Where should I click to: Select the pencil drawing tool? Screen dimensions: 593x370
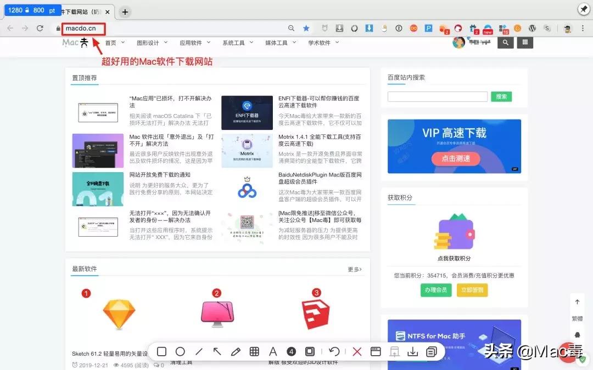[236, 351]
